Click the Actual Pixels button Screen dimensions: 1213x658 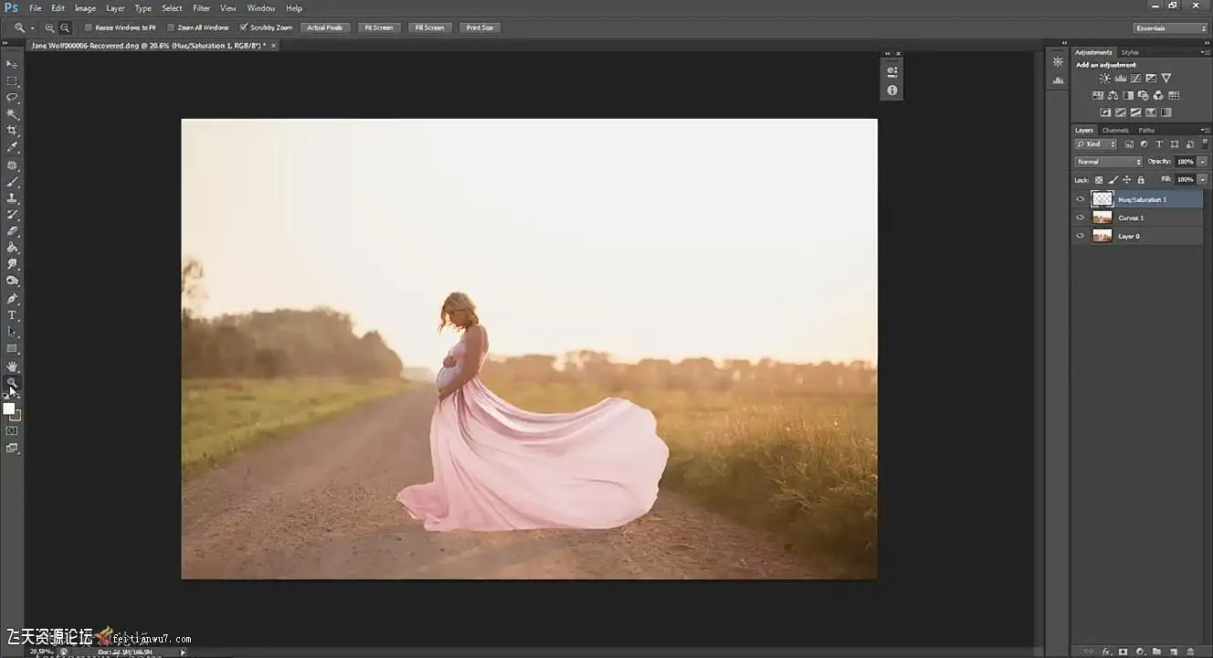(x=324, y=27)
